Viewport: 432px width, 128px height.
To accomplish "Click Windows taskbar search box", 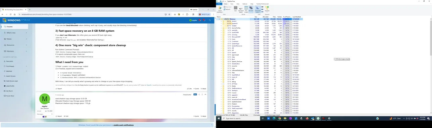I will click(x=241, y=118).
